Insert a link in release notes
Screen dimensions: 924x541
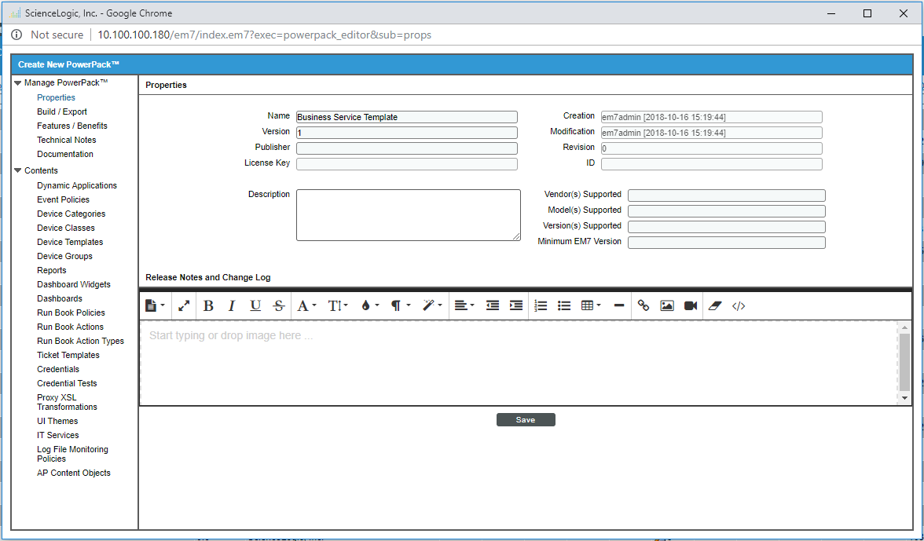643,306
